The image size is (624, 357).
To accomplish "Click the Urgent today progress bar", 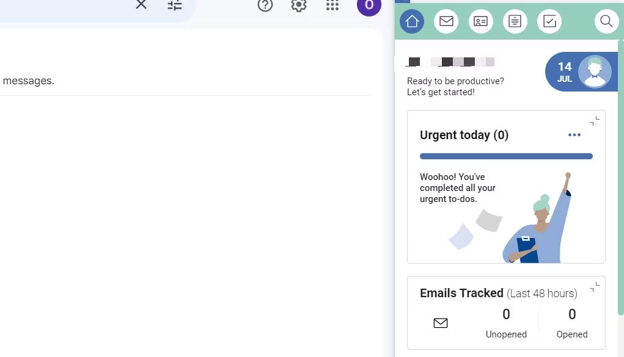I will [506, 156].
